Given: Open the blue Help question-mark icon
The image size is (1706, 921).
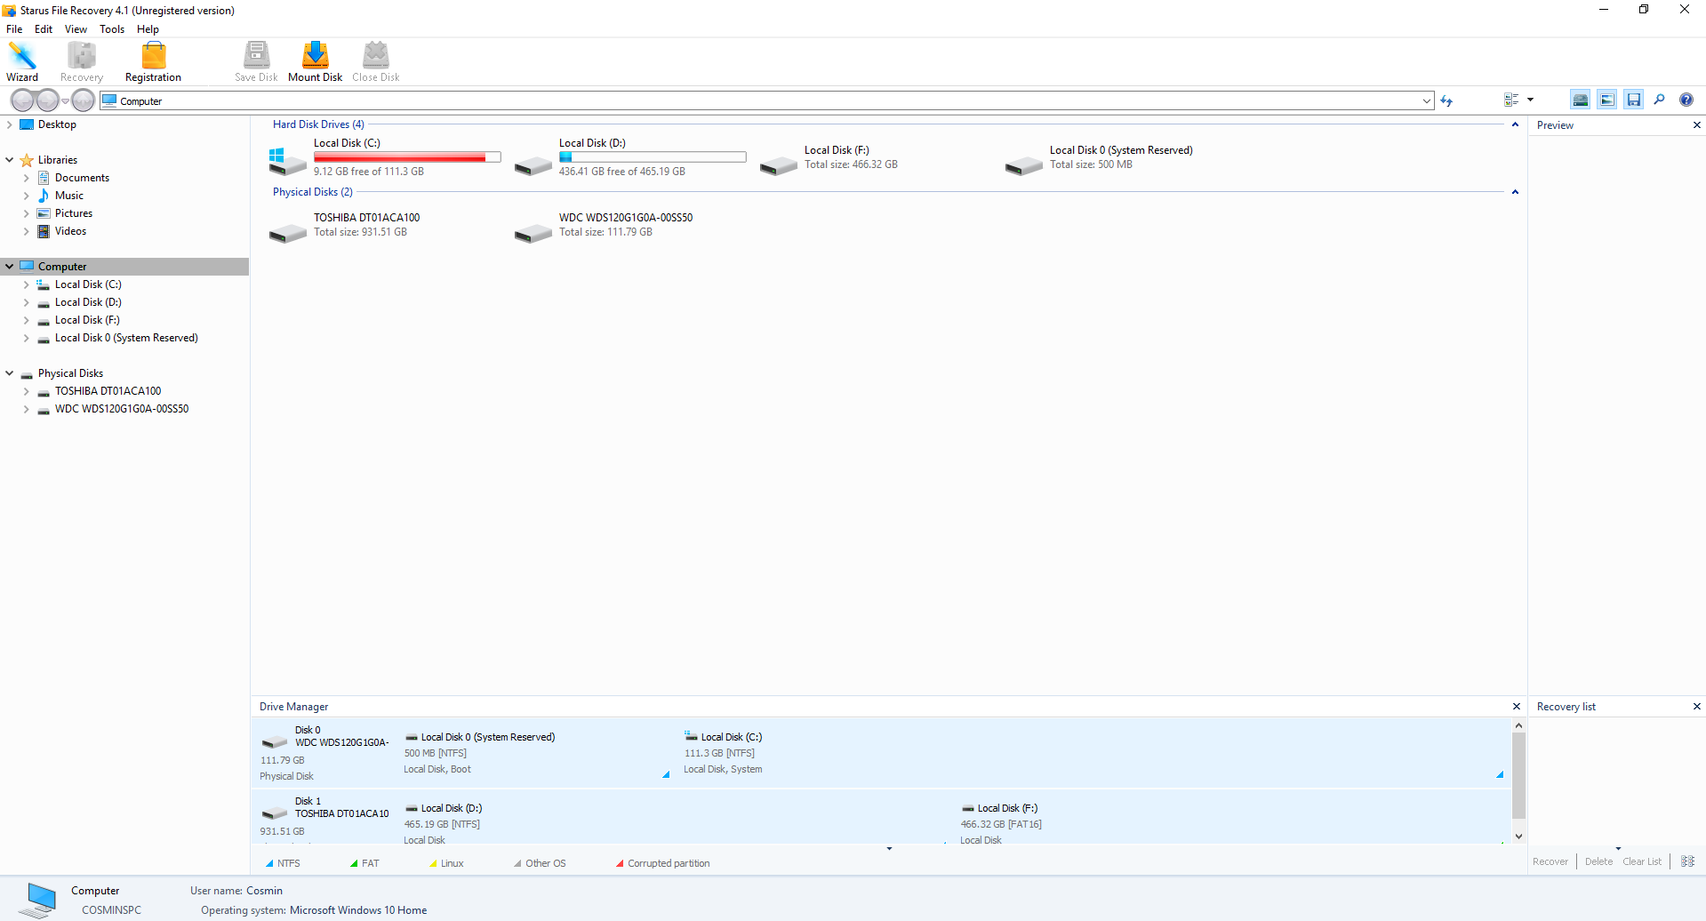Looking at the screenshot, I should (1686, 100).
